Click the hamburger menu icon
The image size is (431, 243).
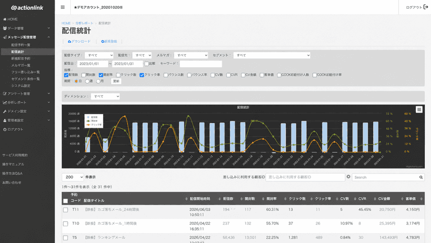click(62, 7)
